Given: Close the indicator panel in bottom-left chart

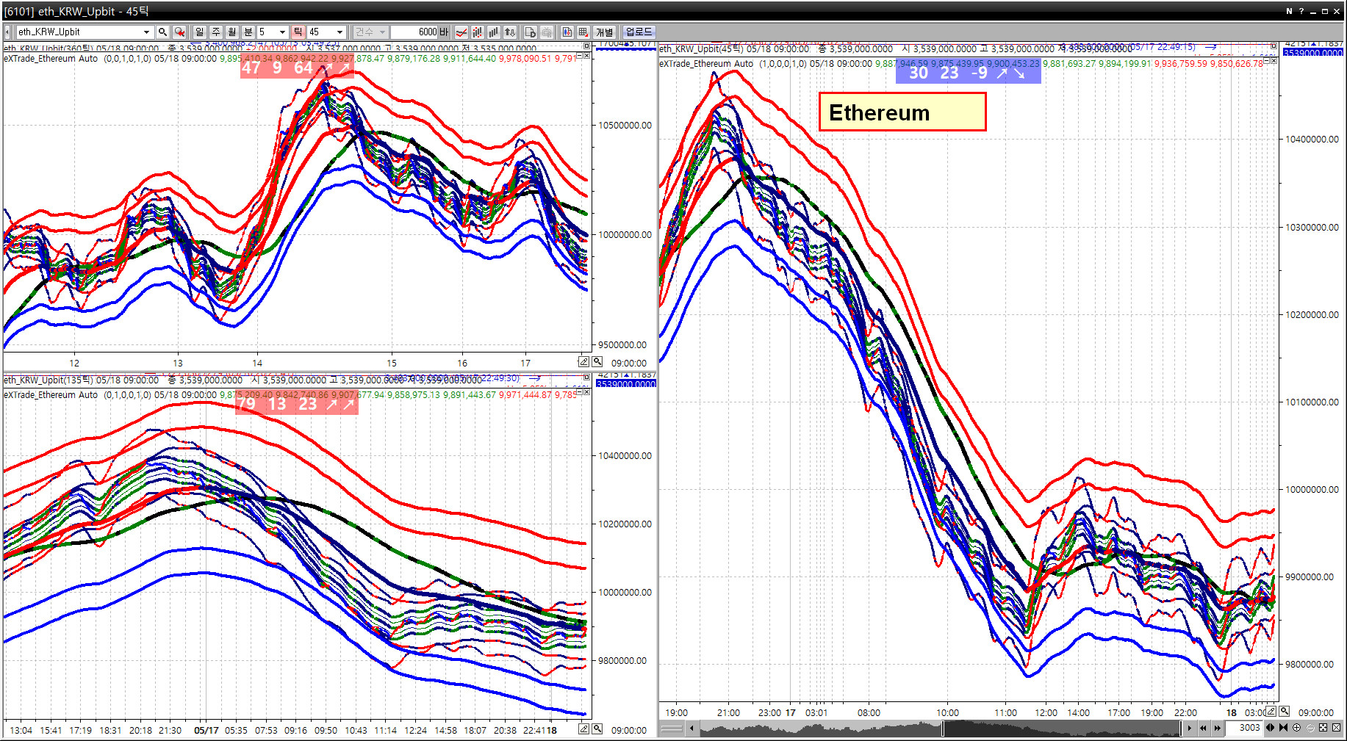Looking at the screenshot, I should (586, 392).
